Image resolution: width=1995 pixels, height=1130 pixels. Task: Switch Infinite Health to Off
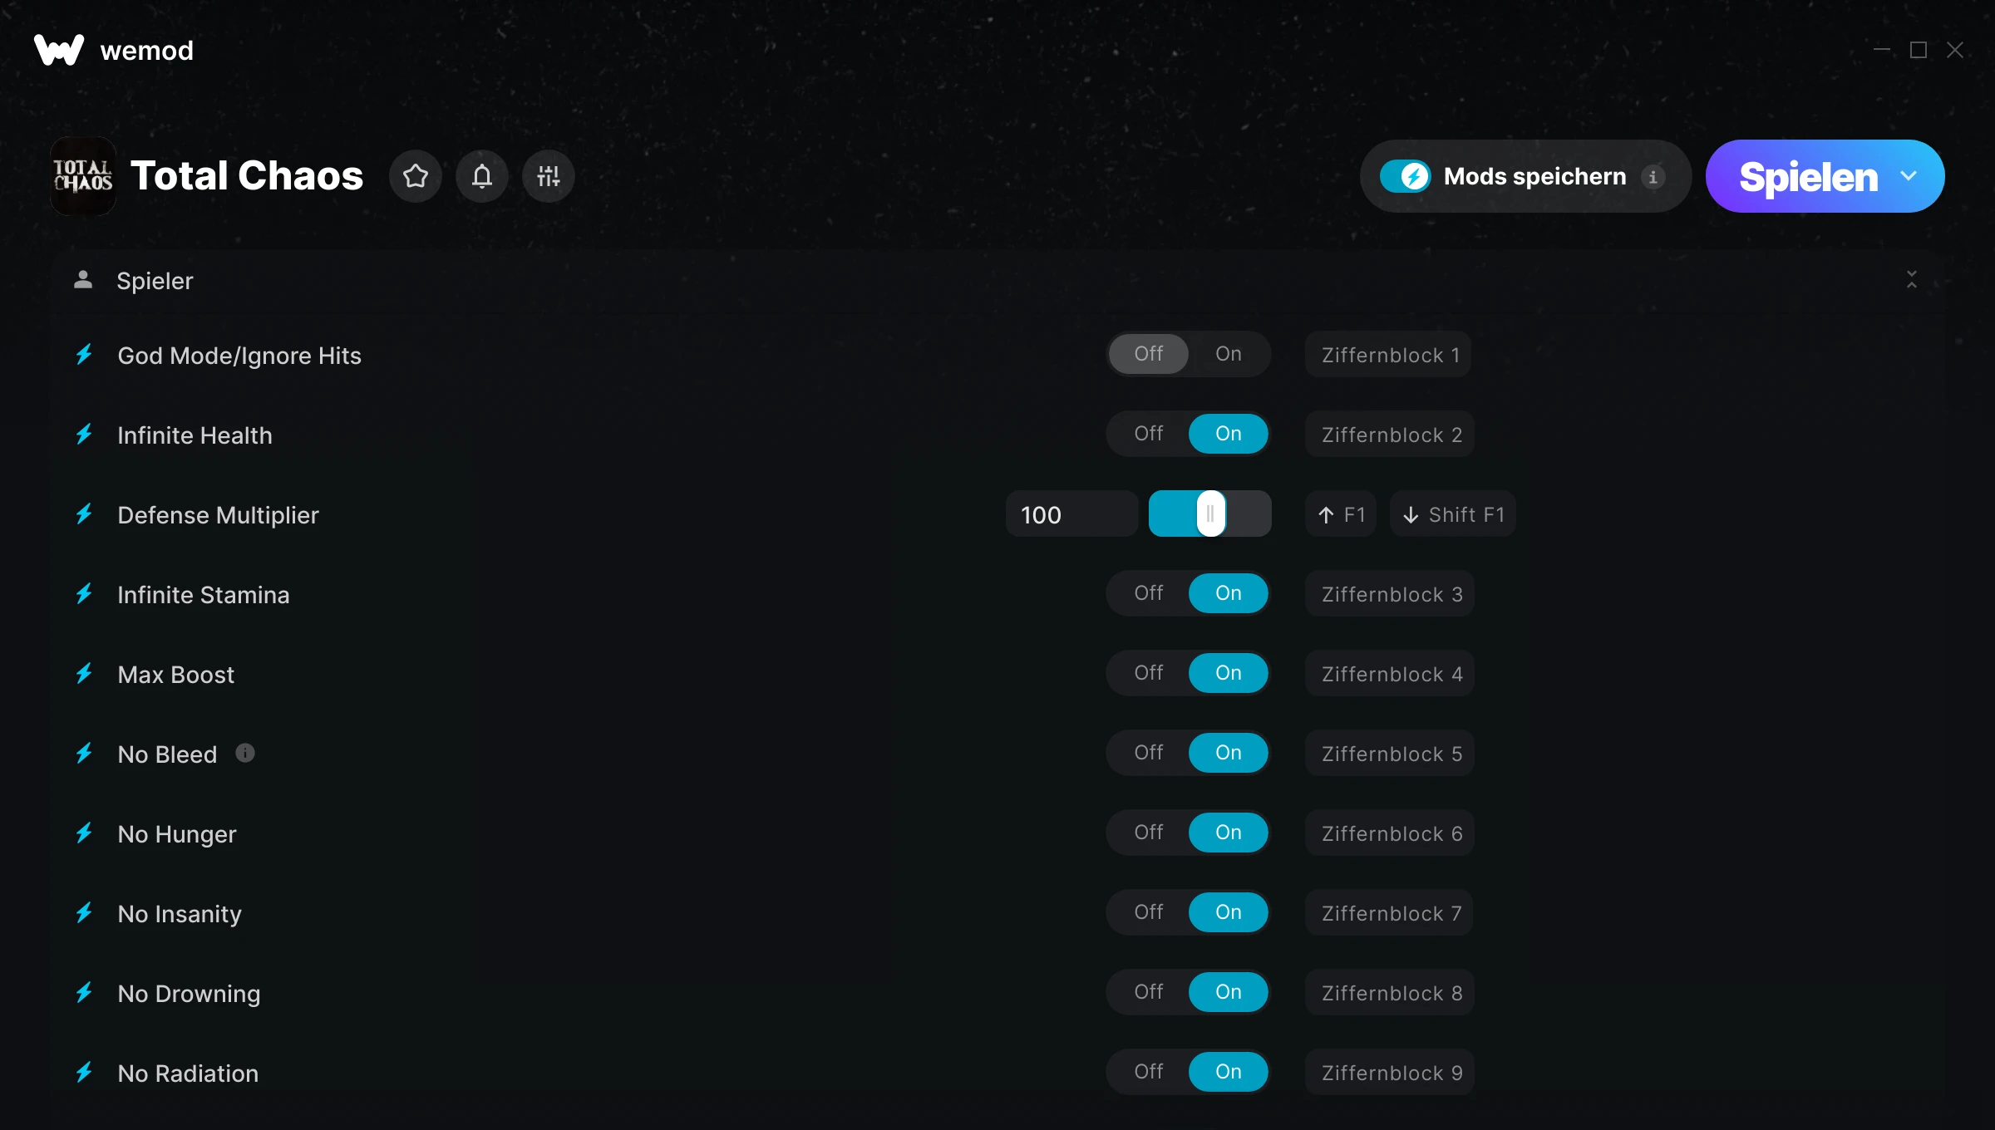pyautogui.click(x=1149, y=434)
